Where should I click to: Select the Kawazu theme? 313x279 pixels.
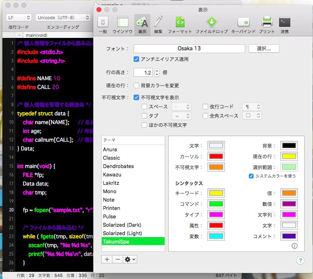coord(133,175)
